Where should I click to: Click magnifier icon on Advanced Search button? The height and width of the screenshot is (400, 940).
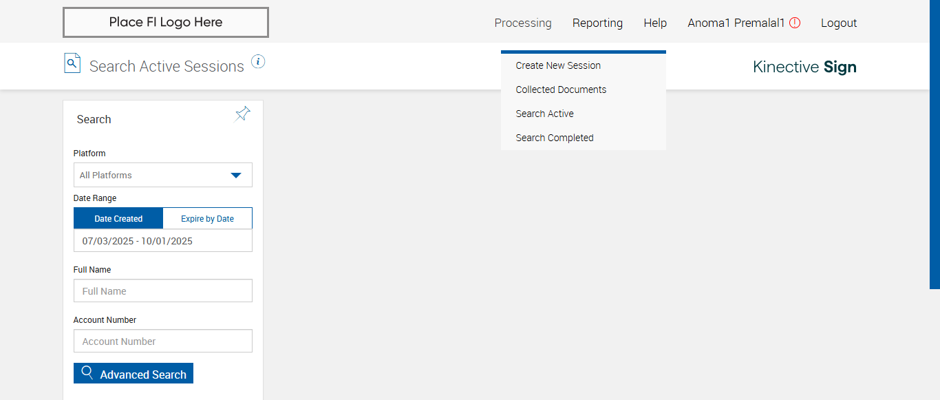87,373
